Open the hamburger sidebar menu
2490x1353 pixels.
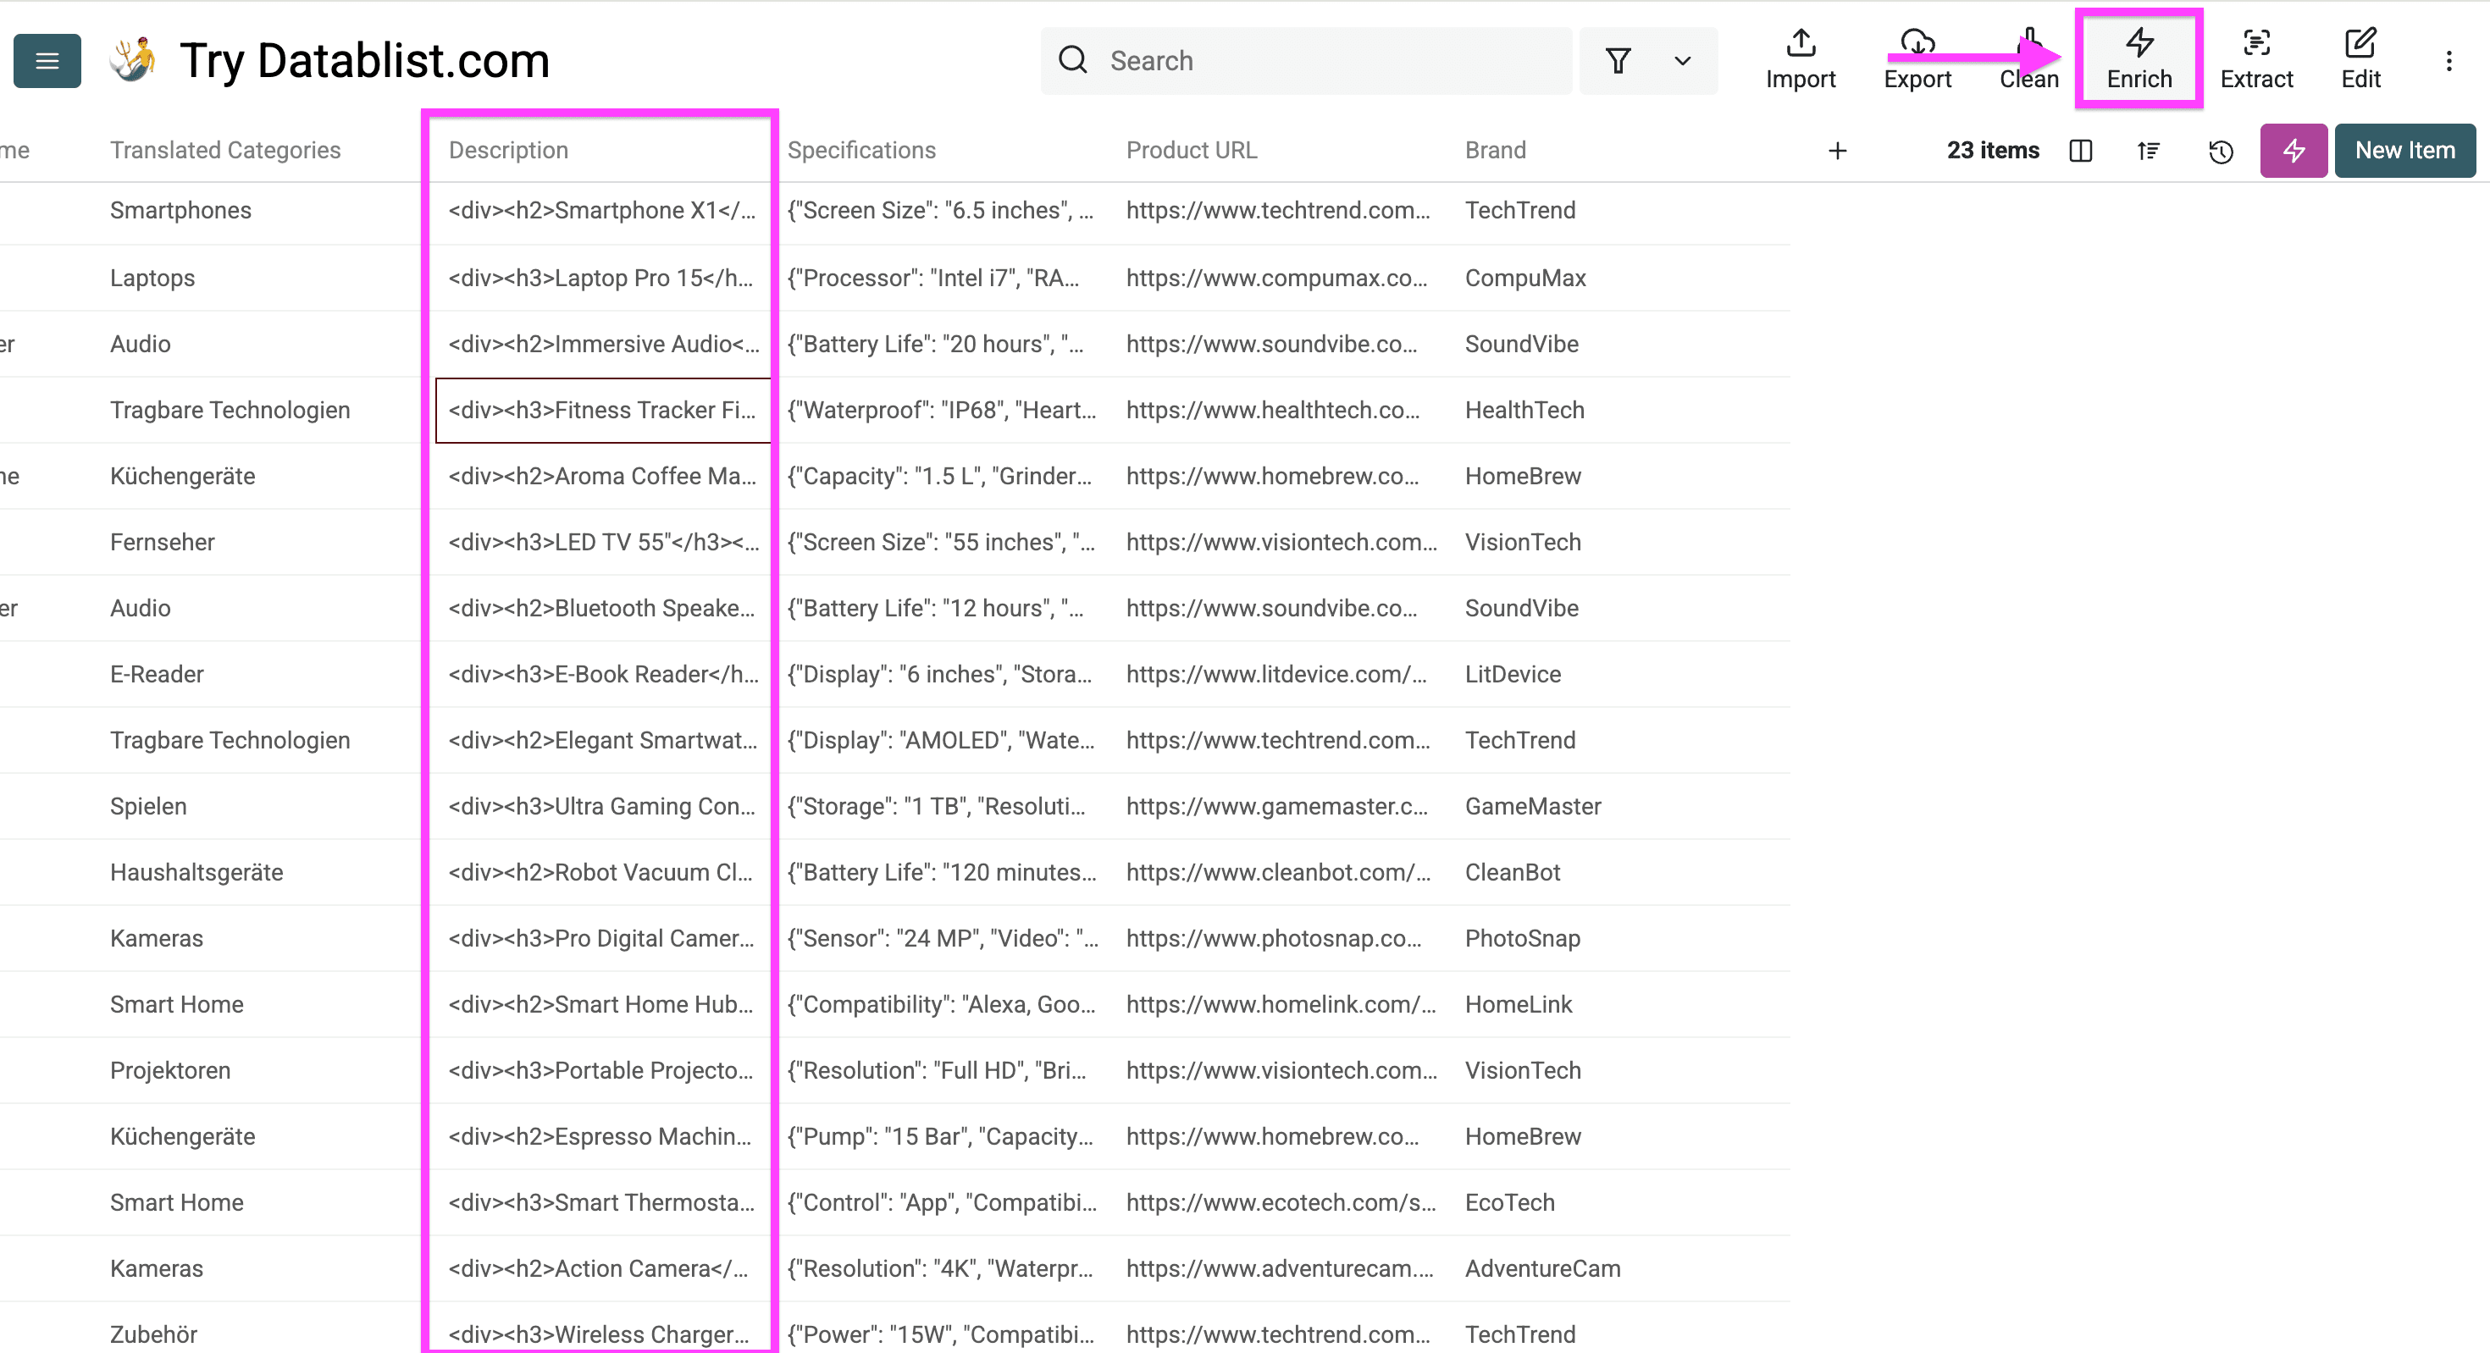[x=47, y=61]
